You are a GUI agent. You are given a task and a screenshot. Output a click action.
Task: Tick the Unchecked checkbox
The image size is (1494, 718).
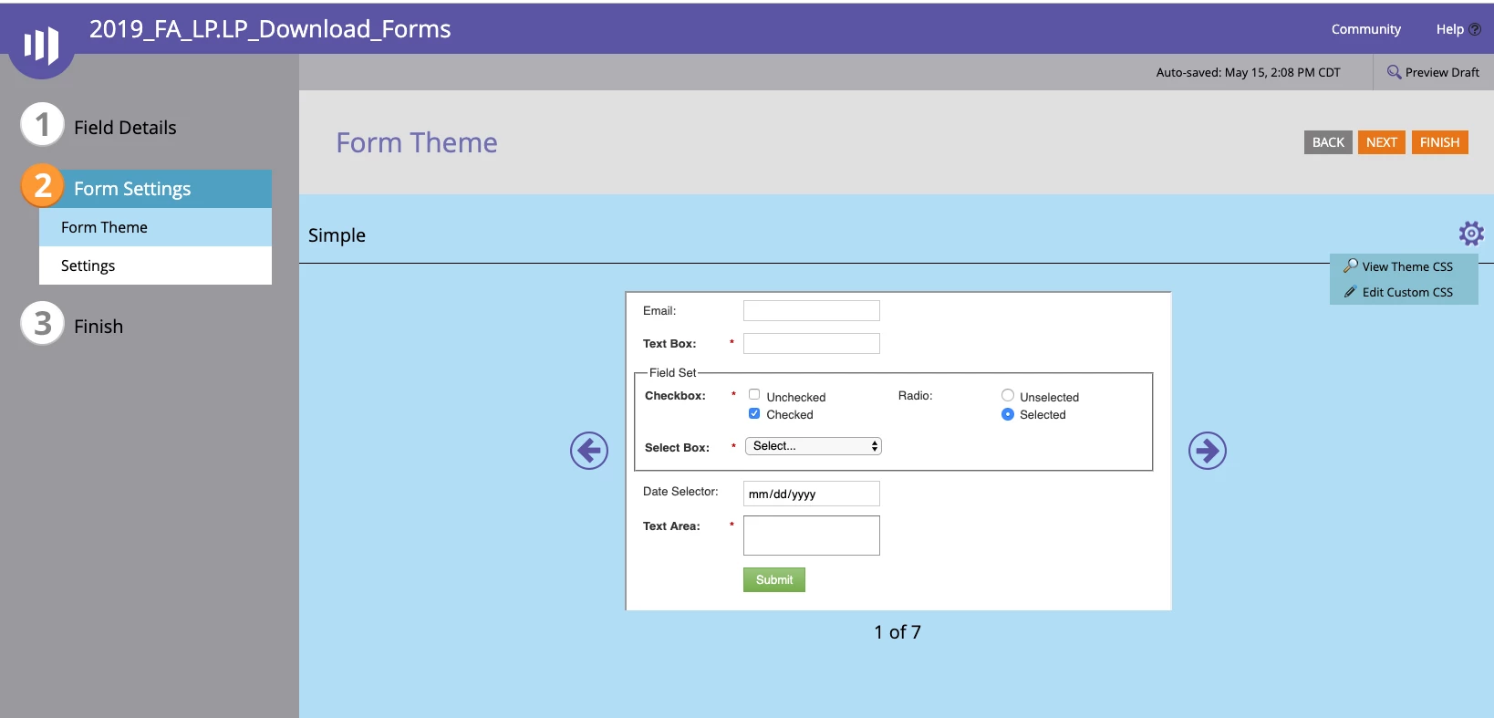754,394
